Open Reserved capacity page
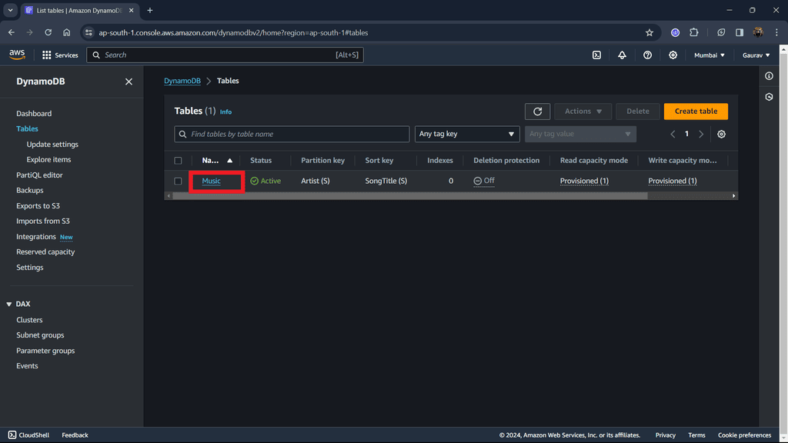788x443 pixels. click(x=45, y=251)
